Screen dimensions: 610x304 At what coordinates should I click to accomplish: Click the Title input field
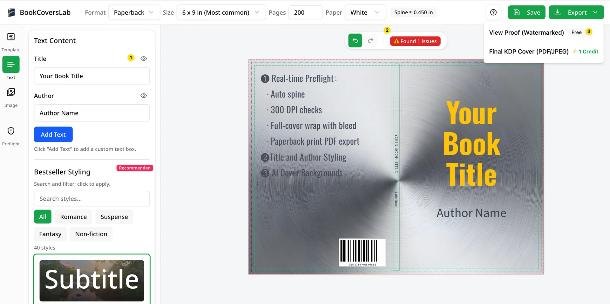[92, 76]
